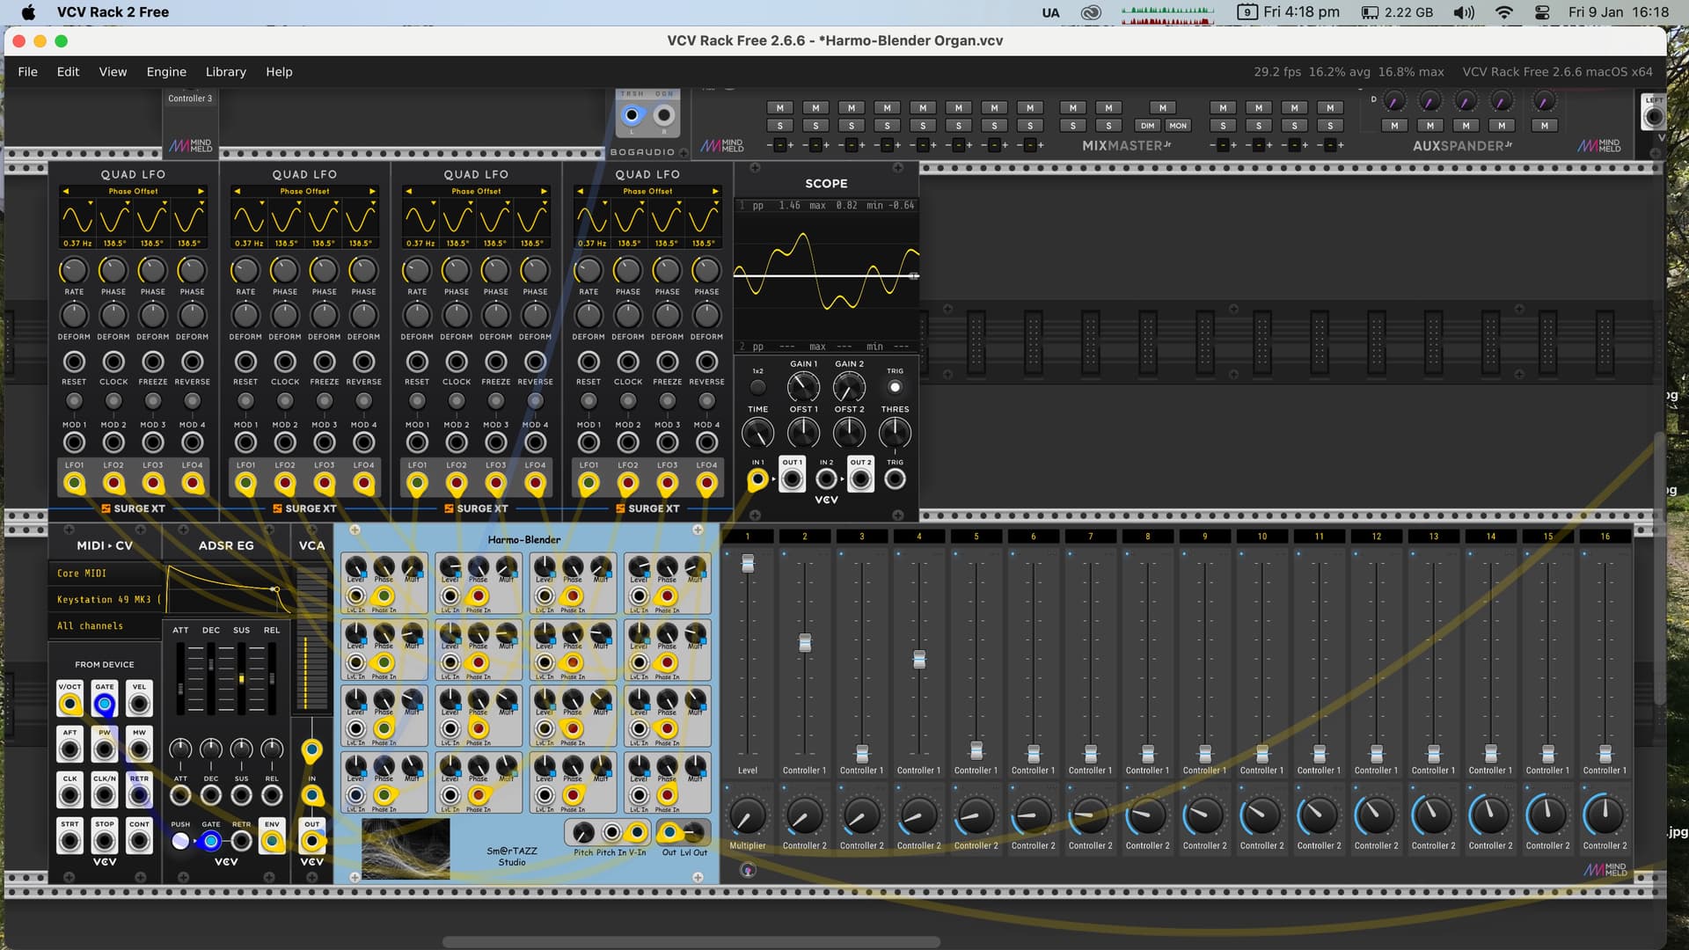Viewport: 1689px width, 950px height.
Task: Open the Engine menu
Action: (x=166, y=72)
